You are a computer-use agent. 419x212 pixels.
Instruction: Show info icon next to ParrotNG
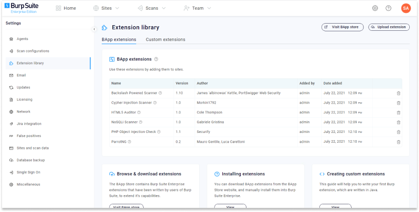tap(129, 142)
